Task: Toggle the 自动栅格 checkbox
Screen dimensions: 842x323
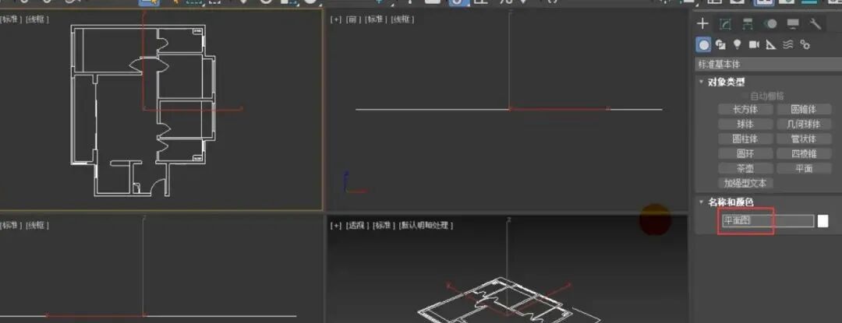Action: click(745, 97)
